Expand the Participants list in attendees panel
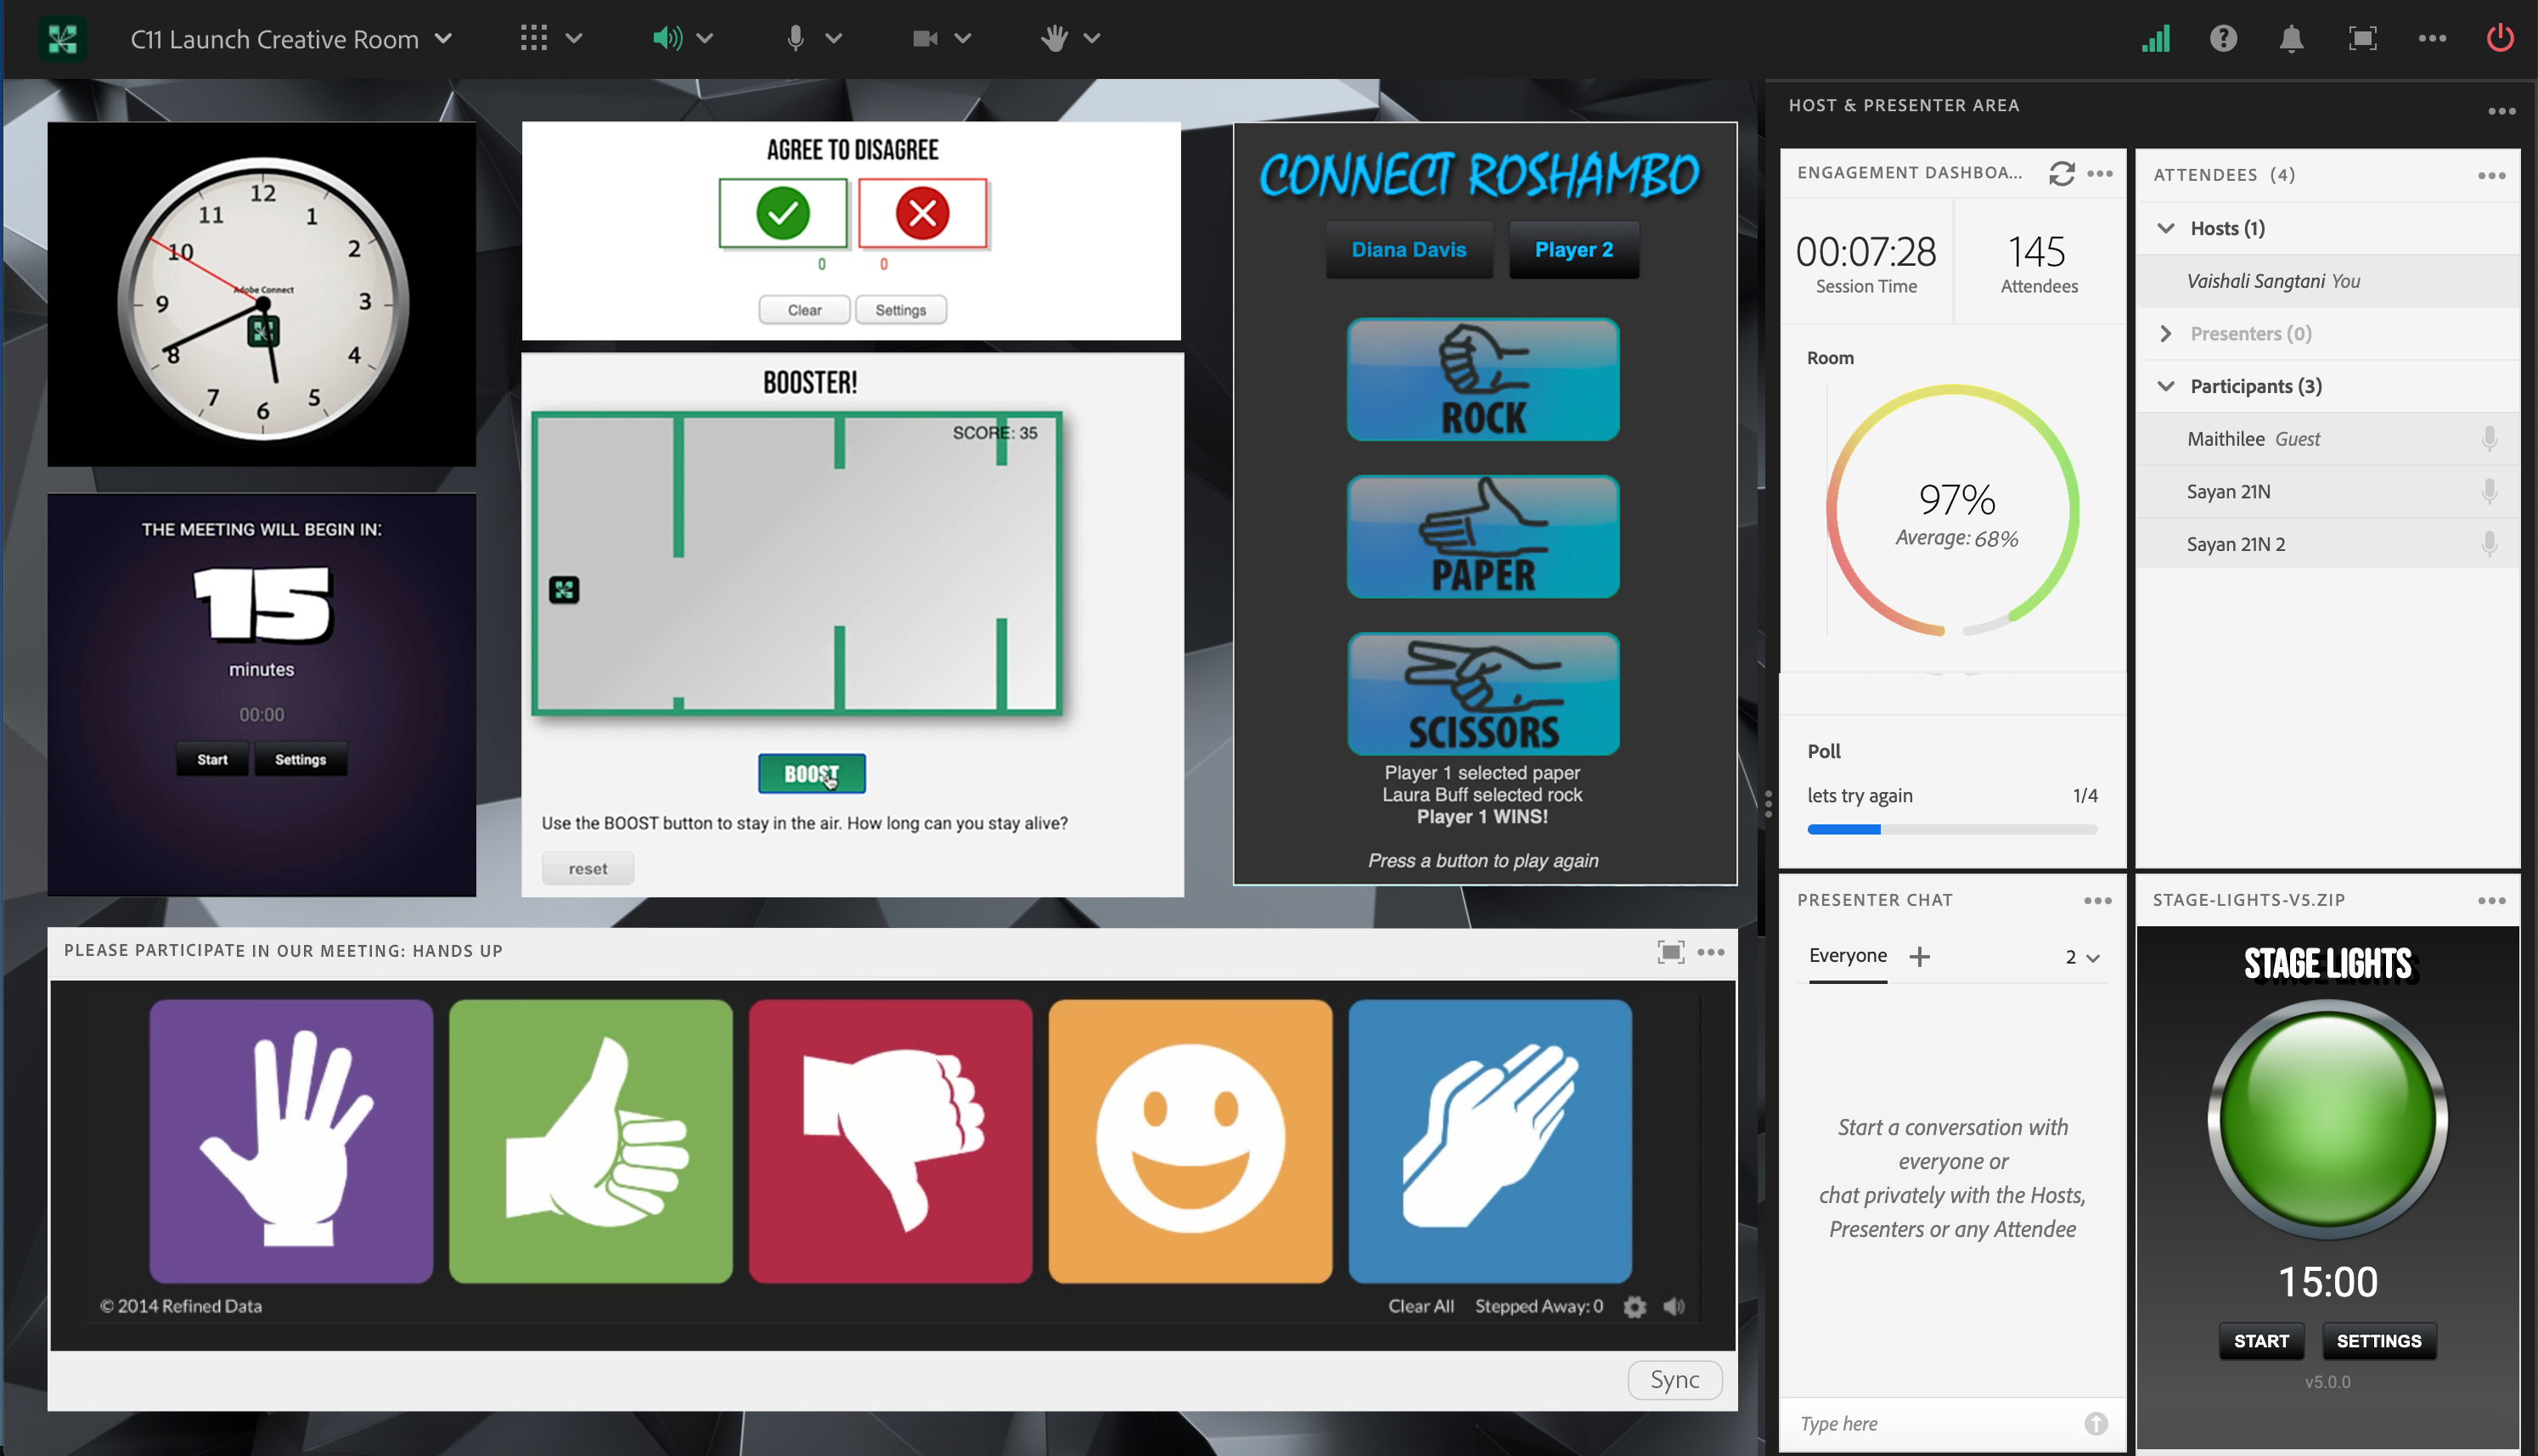 click(2167, 385)
